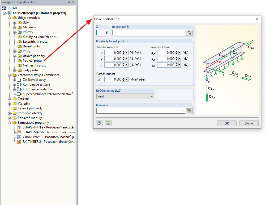Collapse Zatěžovací stavy a kombinace node
Viewport: 274px width, 205px height.
point(10,75)
